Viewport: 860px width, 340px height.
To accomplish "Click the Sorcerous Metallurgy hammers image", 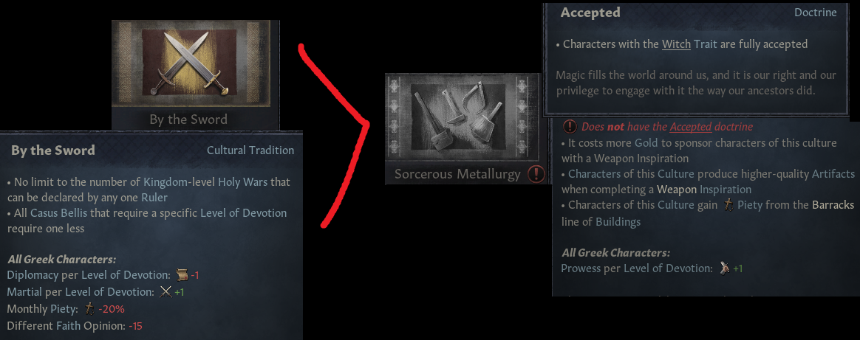I will [457, 117].
